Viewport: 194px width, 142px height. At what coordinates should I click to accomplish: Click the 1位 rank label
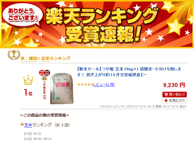pos(28,92)
